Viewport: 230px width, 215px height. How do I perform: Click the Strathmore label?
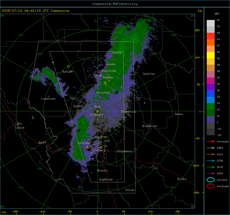(x=124, y=151)
